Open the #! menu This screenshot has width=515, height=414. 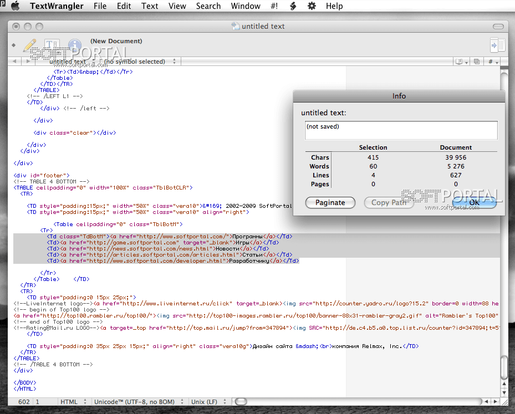click(x=274, y=6)
